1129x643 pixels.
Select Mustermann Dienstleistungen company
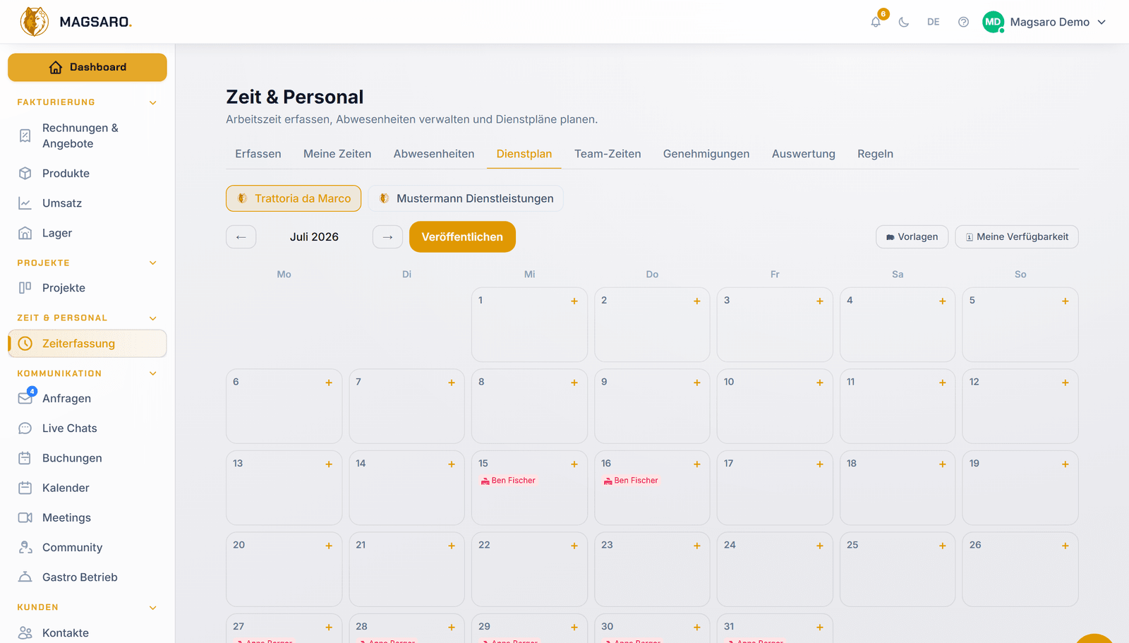click(x=466, y=198)
